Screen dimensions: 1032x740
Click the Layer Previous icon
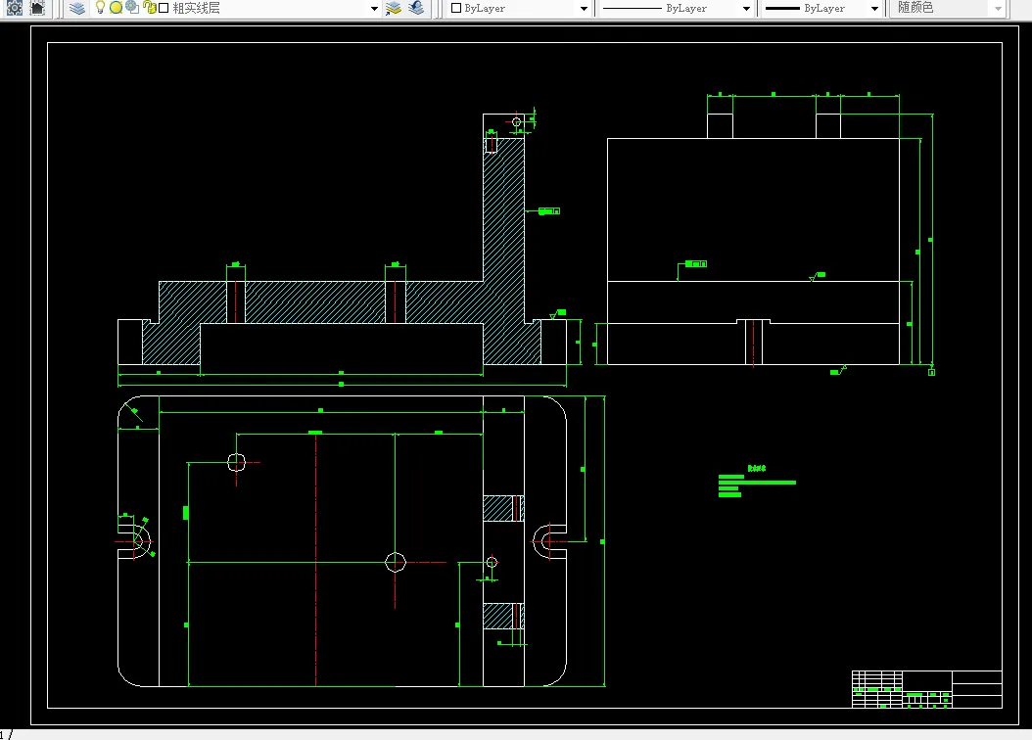tap(416, 8)
